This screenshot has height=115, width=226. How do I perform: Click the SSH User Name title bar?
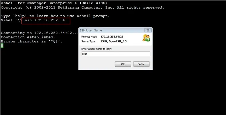(x=112, y=30)
